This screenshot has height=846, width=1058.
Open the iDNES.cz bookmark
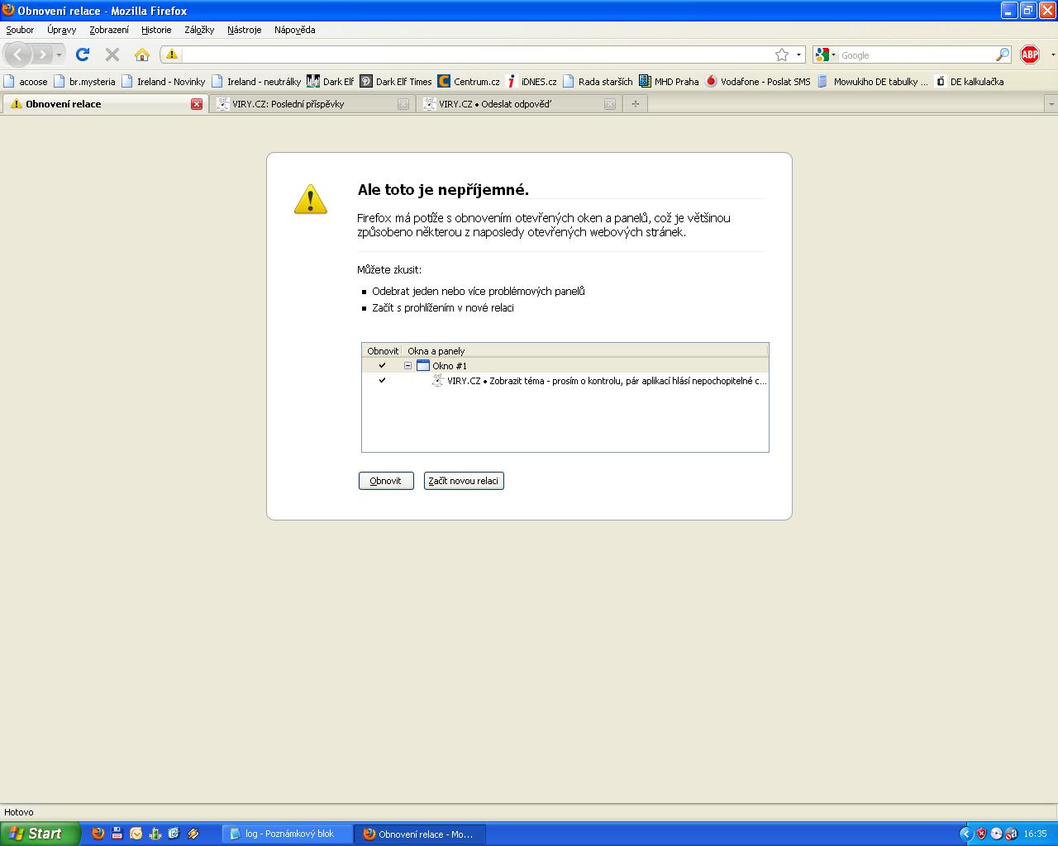[531, 81]
